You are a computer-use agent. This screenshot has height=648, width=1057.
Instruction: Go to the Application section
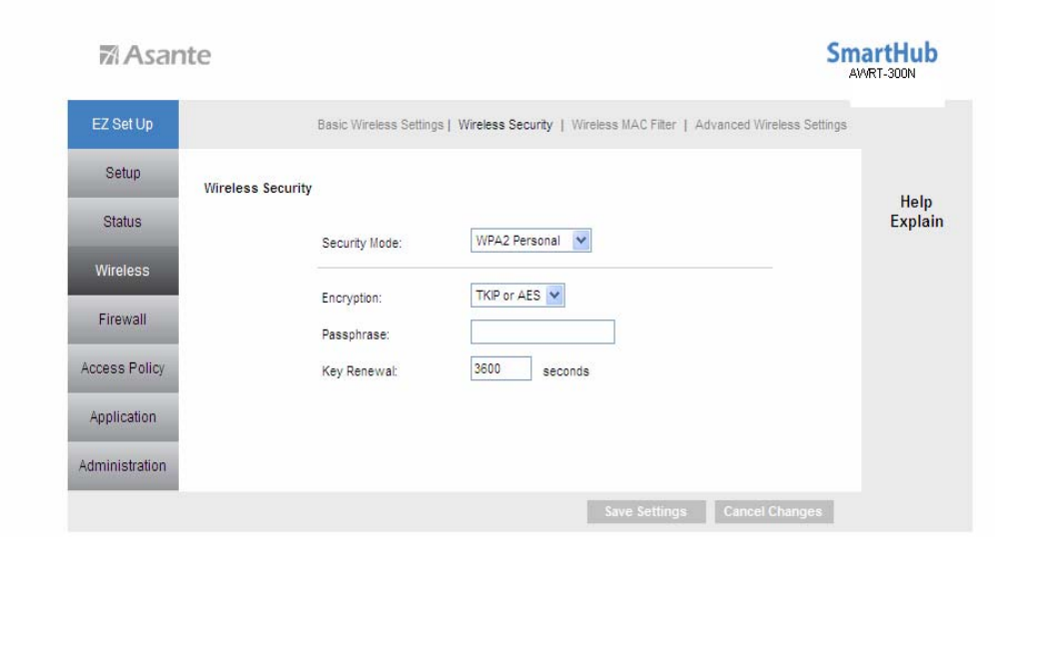123,417
